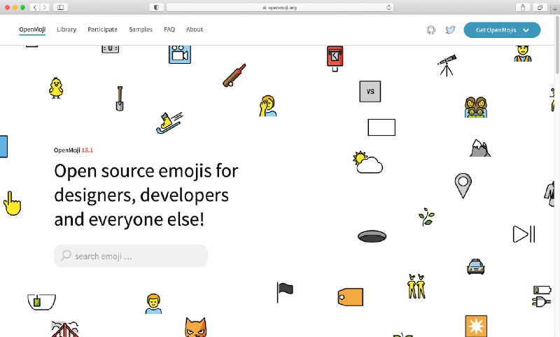Image resolution: width=560 pixels, height=337 pixels.
Task: Open the OpenMoji home tab
Action: pos(32,29)
